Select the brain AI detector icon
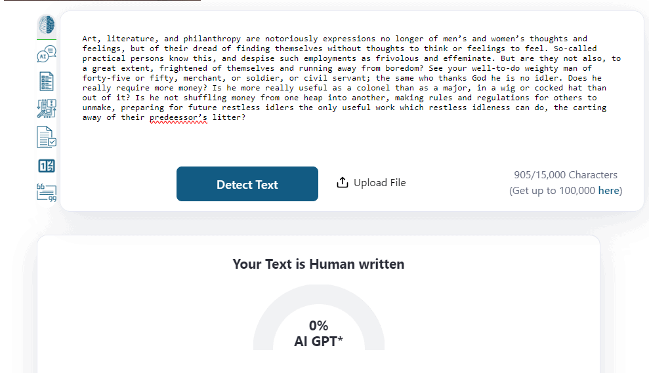Image resolution: width=649 pixels, height=373 pixels. 47,25
